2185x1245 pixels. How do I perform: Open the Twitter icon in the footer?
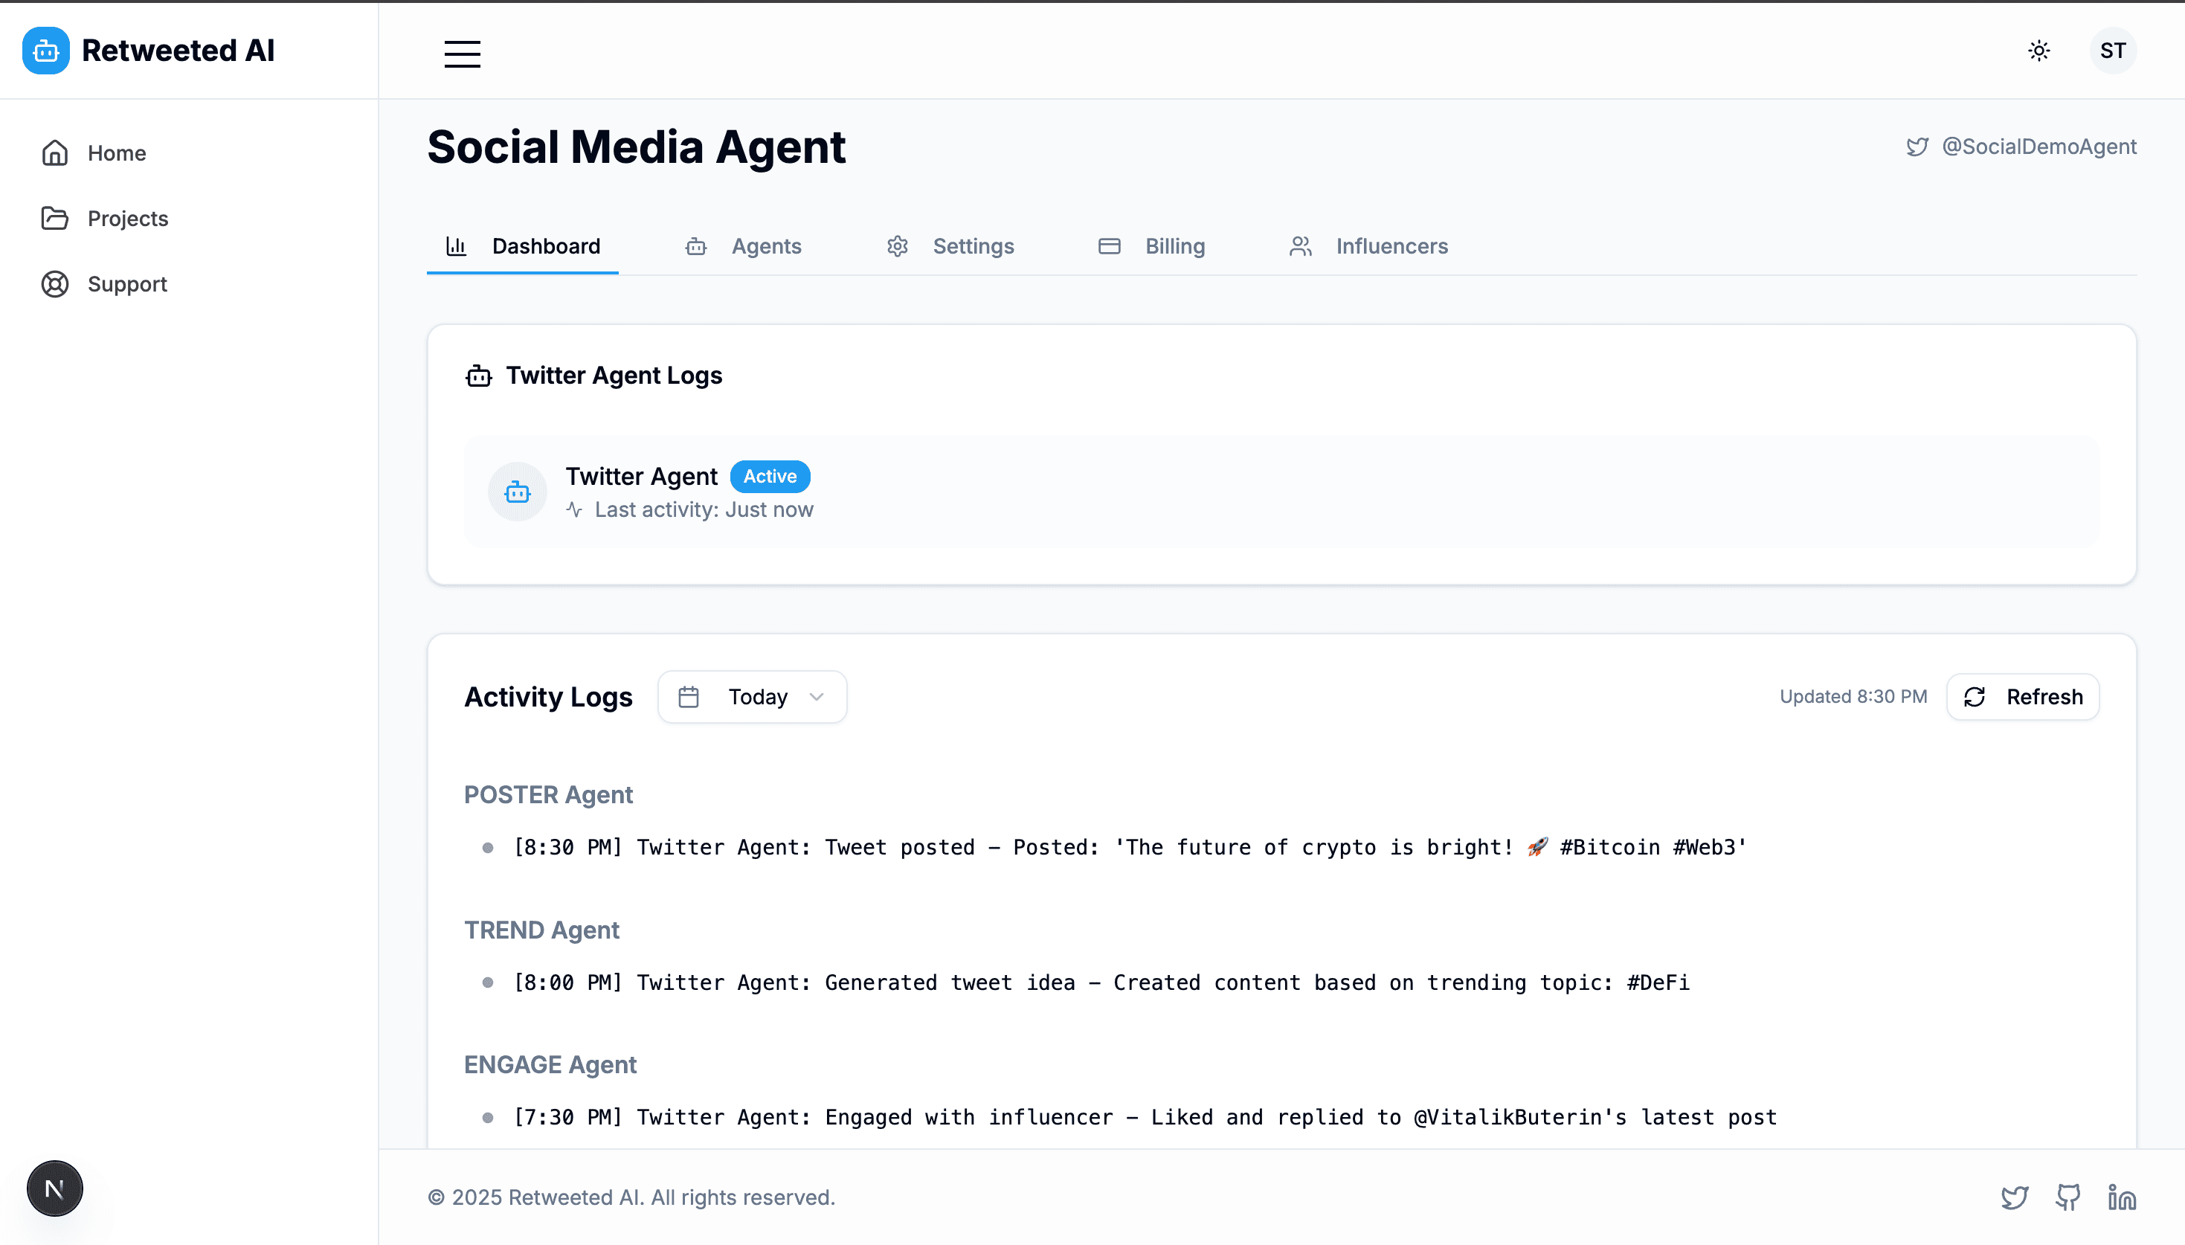pyautogui.click(x=2014, y=1197)
